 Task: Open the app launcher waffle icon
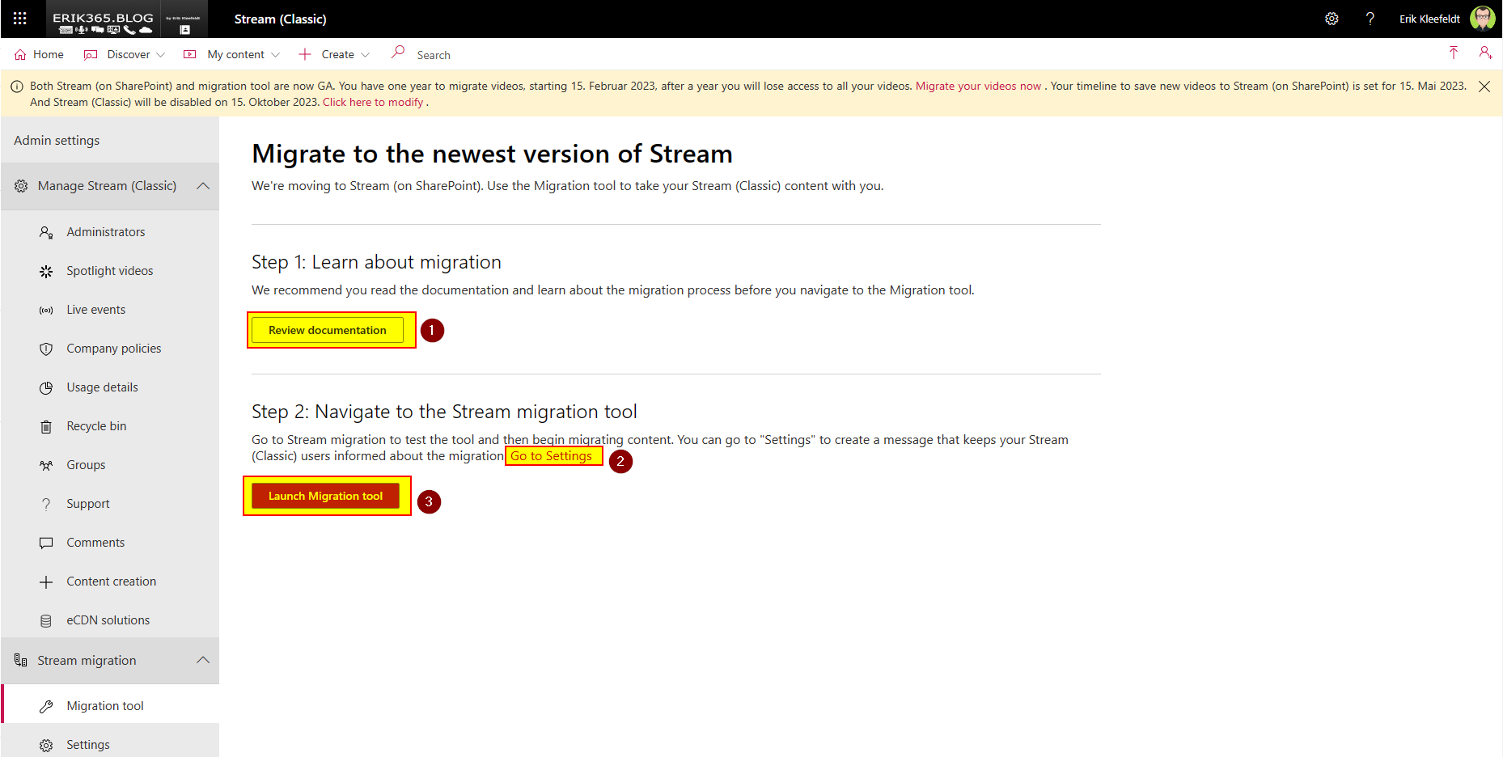point(20,19)
